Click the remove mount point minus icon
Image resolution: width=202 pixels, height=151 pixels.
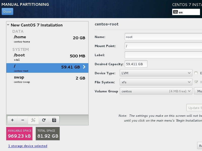tap(23, 120)
